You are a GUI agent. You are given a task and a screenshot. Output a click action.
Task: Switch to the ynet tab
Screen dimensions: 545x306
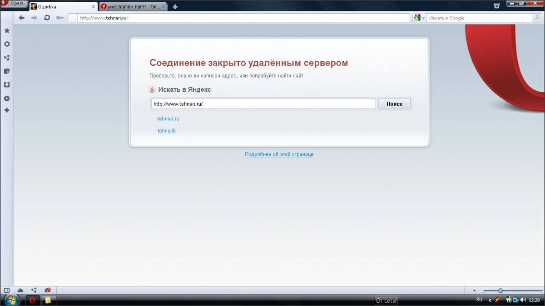[x=134, y=7]
